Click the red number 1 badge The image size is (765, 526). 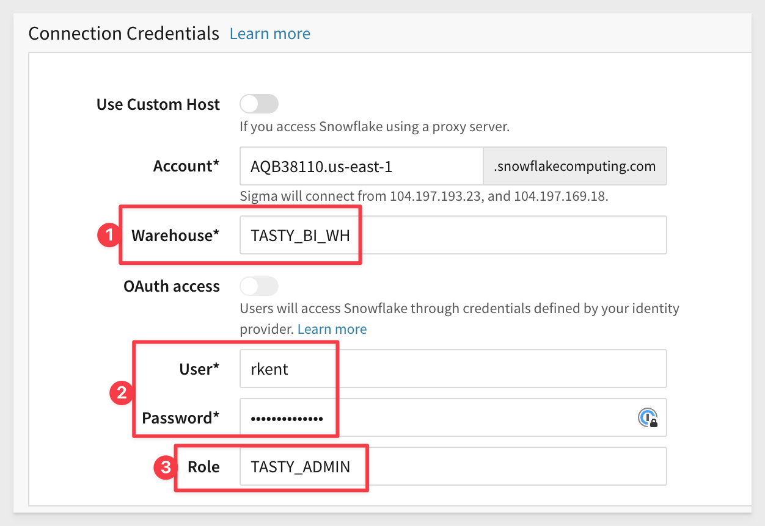click(108, 236)
